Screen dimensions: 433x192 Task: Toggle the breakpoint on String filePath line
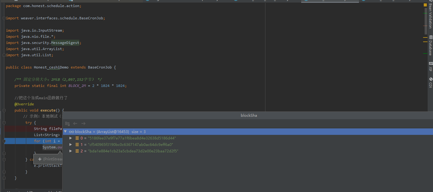(2, 129)
